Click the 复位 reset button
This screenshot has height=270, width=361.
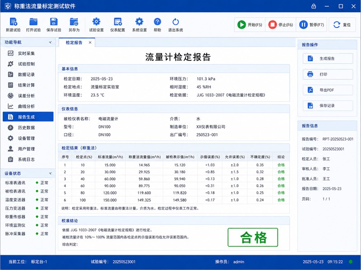coord(342,25)
